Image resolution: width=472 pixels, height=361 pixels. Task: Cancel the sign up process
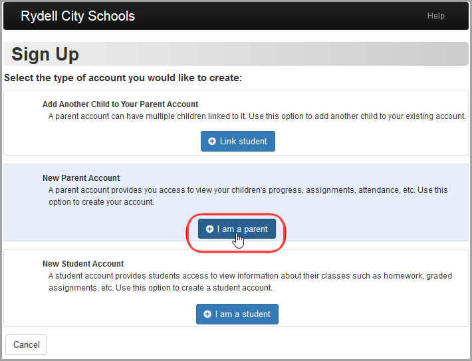click(x=26, y=344)
